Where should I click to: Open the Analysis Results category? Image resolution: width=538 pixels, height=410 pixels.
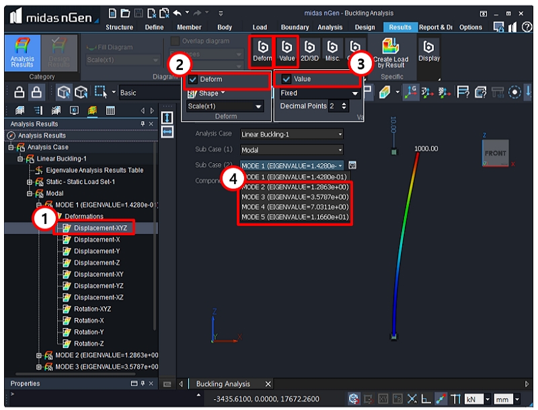(x=22, y=52)
